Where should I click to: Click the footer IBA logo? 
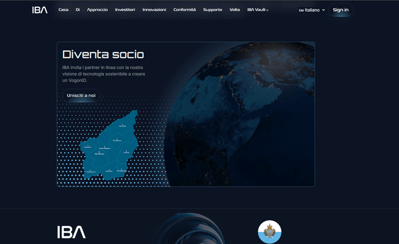[71, 232]
